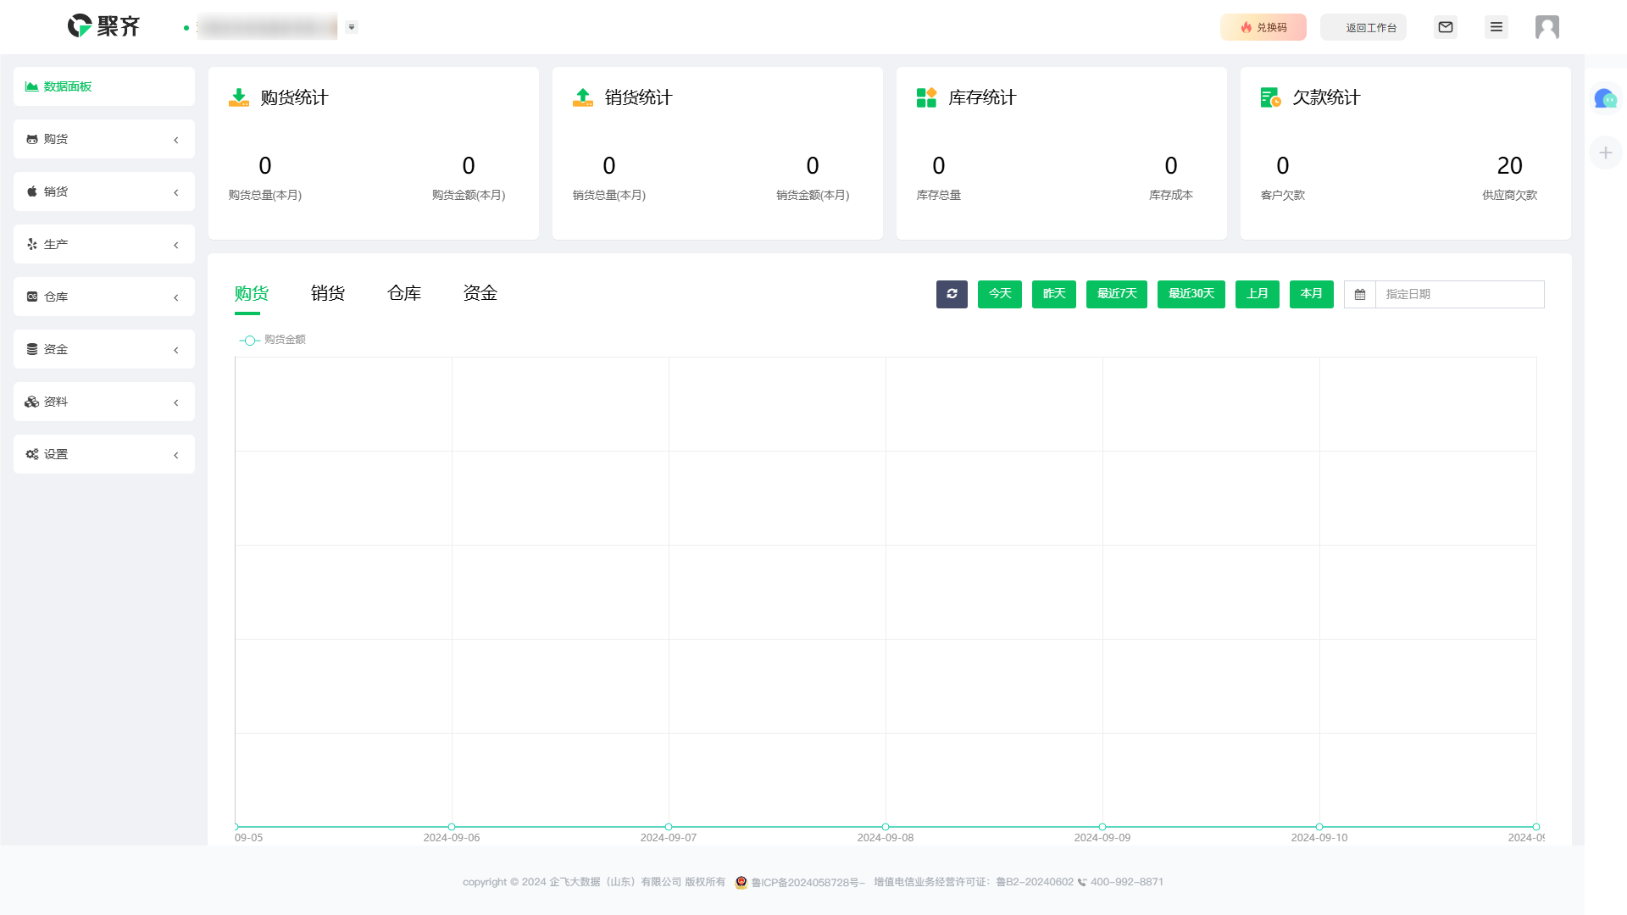Click the 库存成本 label
This screenshot has width=1627, height=915.
pos(1171,196)
